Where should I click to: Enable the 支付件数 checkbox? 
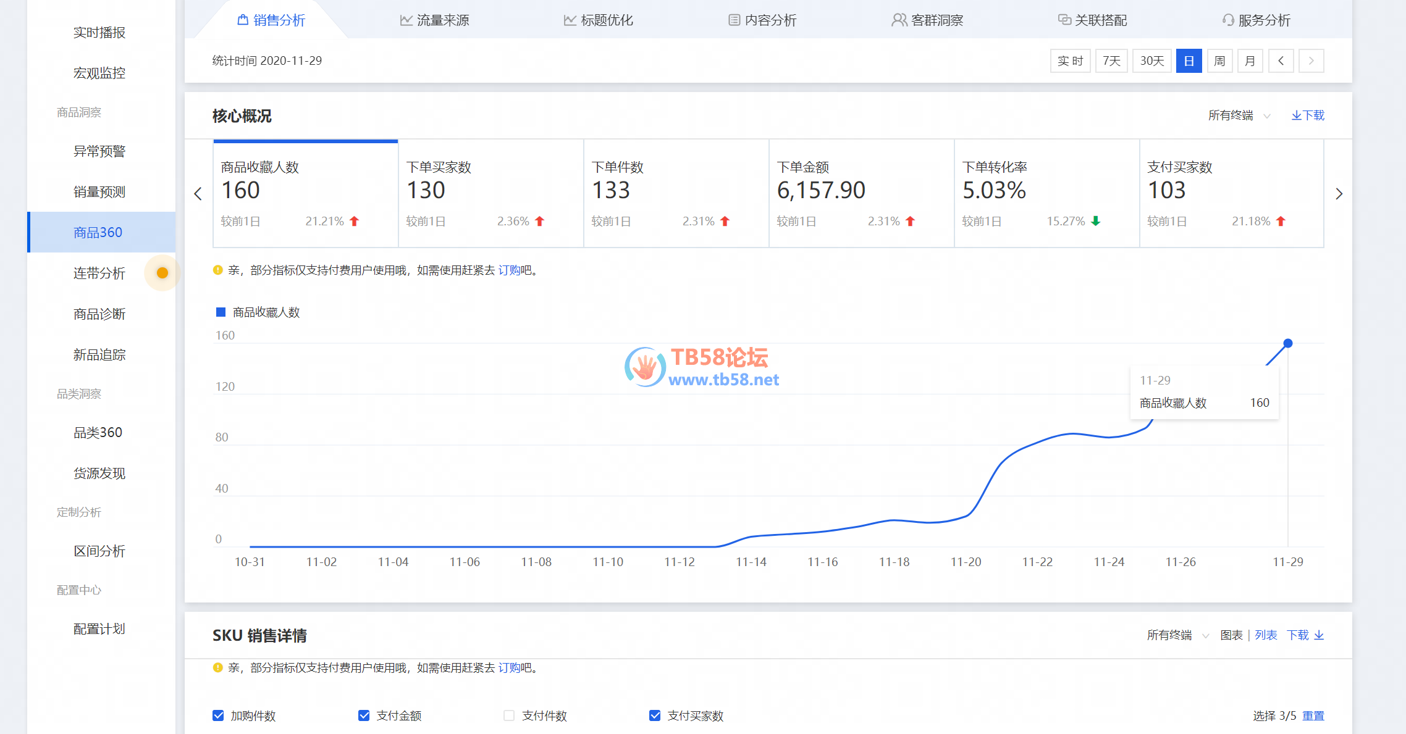pyautogui.click(x=509, y=715)
